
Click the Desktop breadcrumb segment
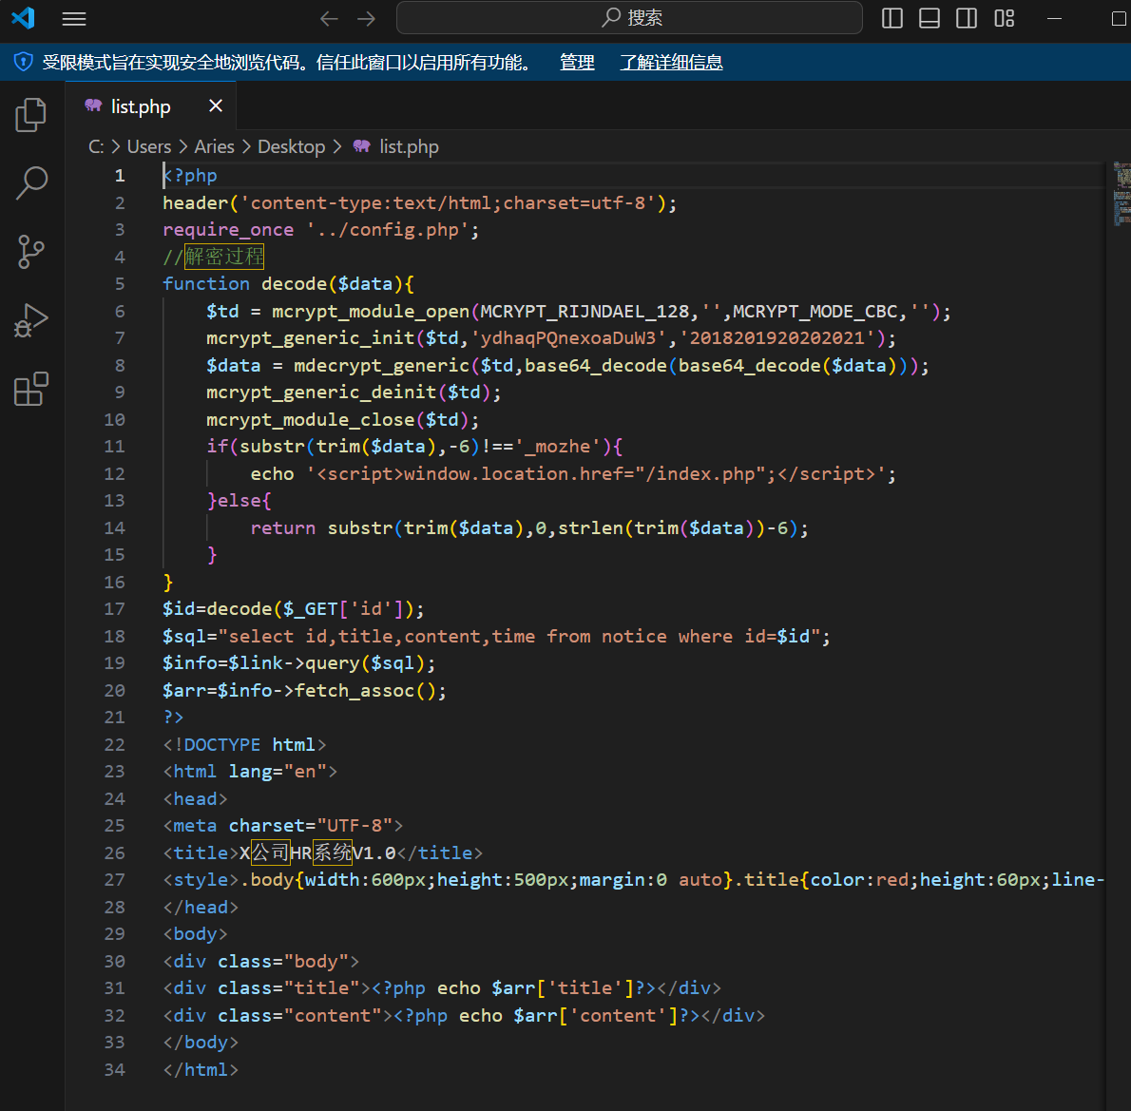pyautogui.click(x=292, y=147)
